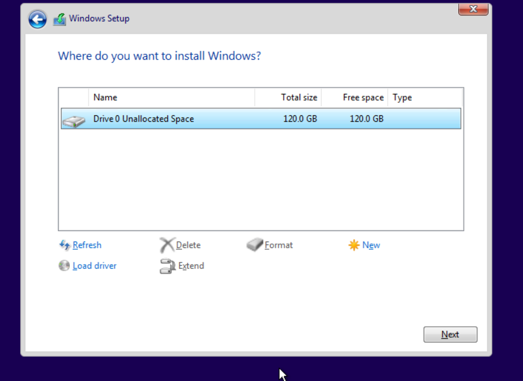The width and height of the screenshot is (523, 381).
Task: Click the Load driver disc icon
Action: 64,266
